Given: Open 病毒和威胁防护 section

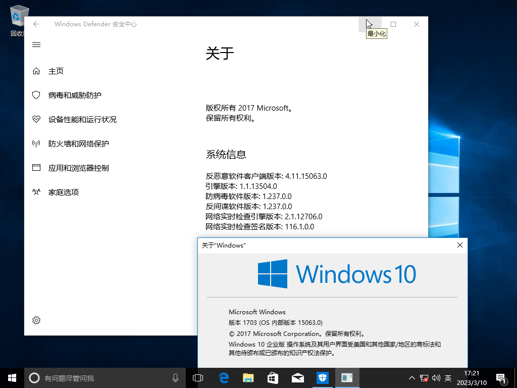Looking at the screenshot, I should 75,95.
